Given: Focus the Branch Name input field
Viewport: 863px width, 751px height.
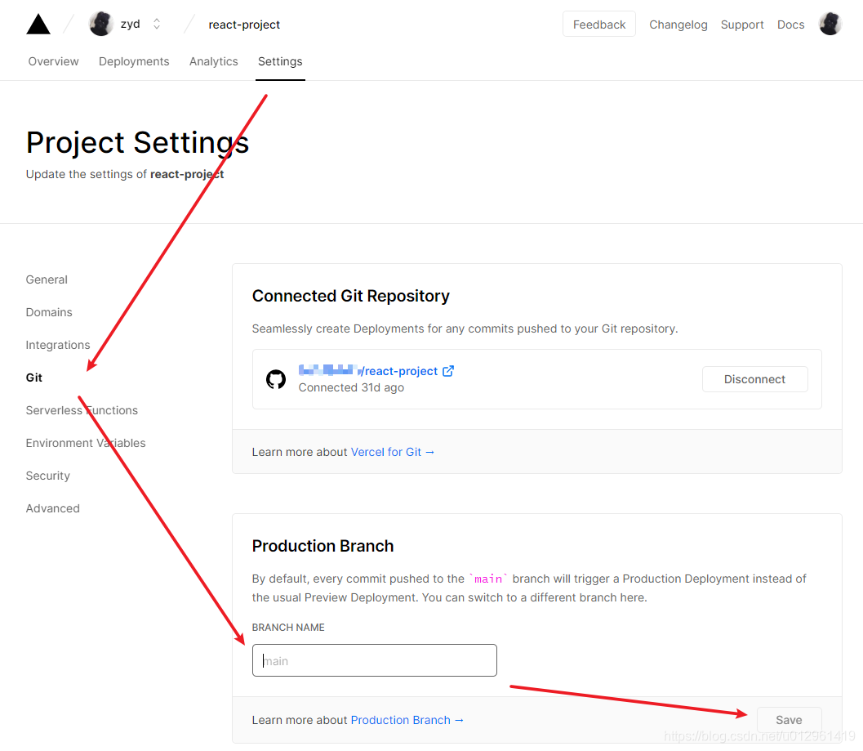Looking at the screenshot, I should (374, 660).
